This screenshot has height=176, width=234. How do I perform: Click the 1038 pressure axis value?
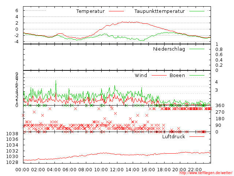click(x=12, y=133)
